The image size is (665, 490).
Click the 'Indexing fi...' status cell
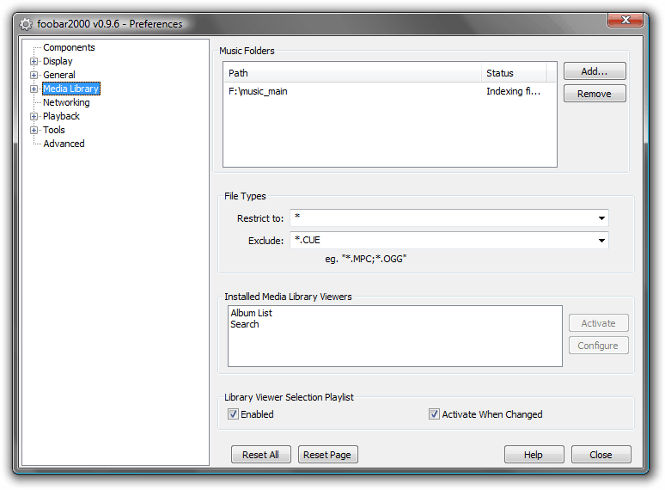pyautogui.click(x=513, y=91)
